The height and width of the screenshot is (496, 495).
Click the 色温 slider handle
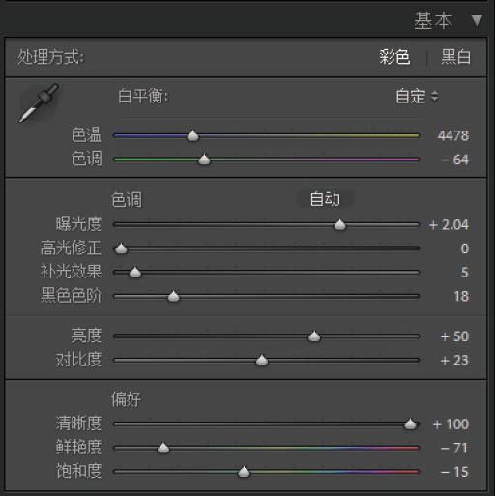pyautogui.click(x=192, y=135)
